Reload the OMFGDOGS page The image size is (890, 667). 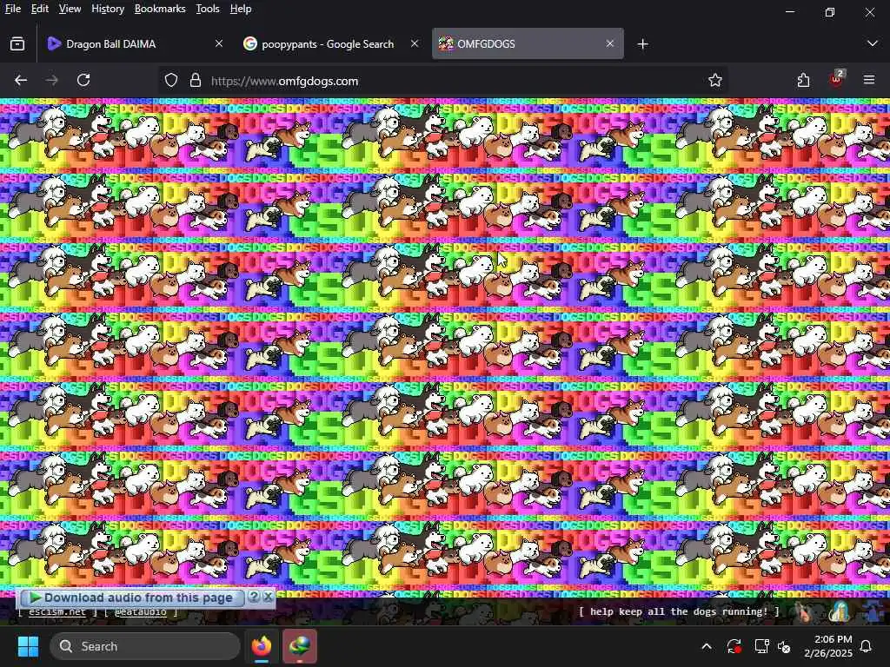coord(83,81)
